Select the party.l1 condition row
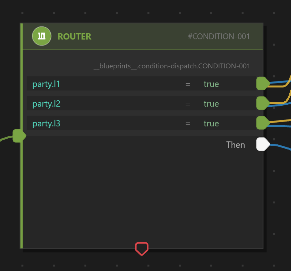Screen dimensions: 291x271 [141, 83]
